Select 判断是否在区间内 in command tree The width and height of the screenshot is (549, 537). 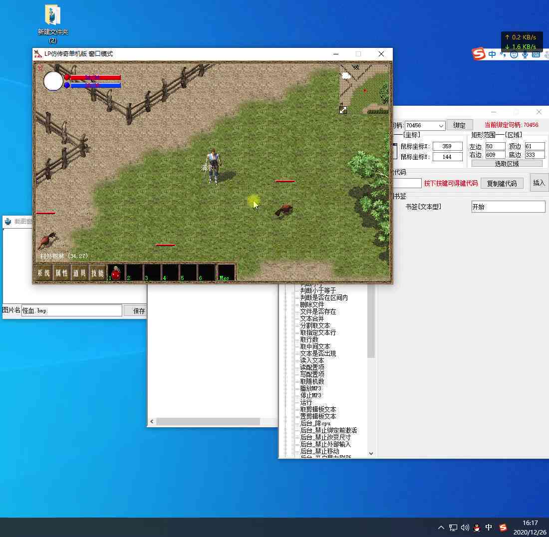[x=324, y=297]
